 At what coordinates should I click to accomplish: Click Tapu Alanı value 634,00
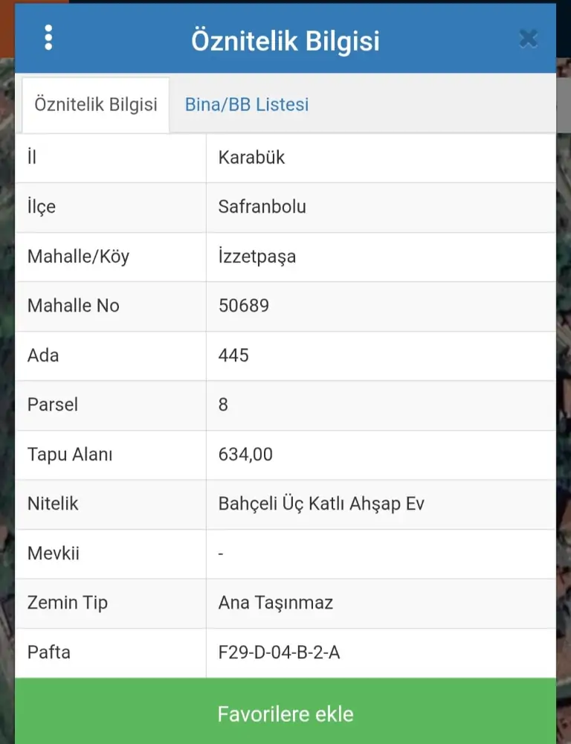[x=245, y=454]
